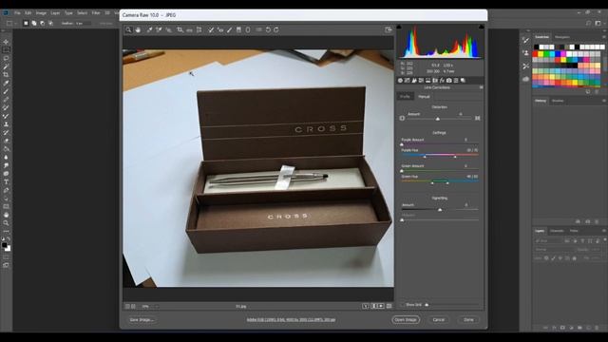Image resolution: width=608 pixels, height=342 pixels.
Task: Open Photoshop Select menu
Action: 82,12
